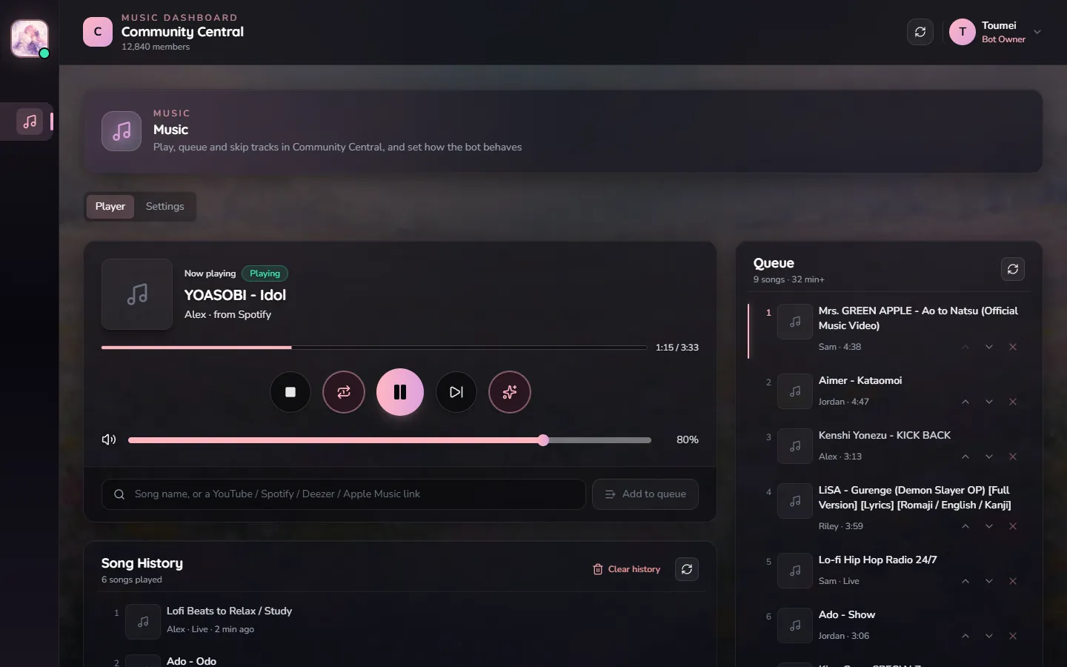Click the volume slider handle
The height and width of the screenshot is (667, 1067).
tap(543, 440)
